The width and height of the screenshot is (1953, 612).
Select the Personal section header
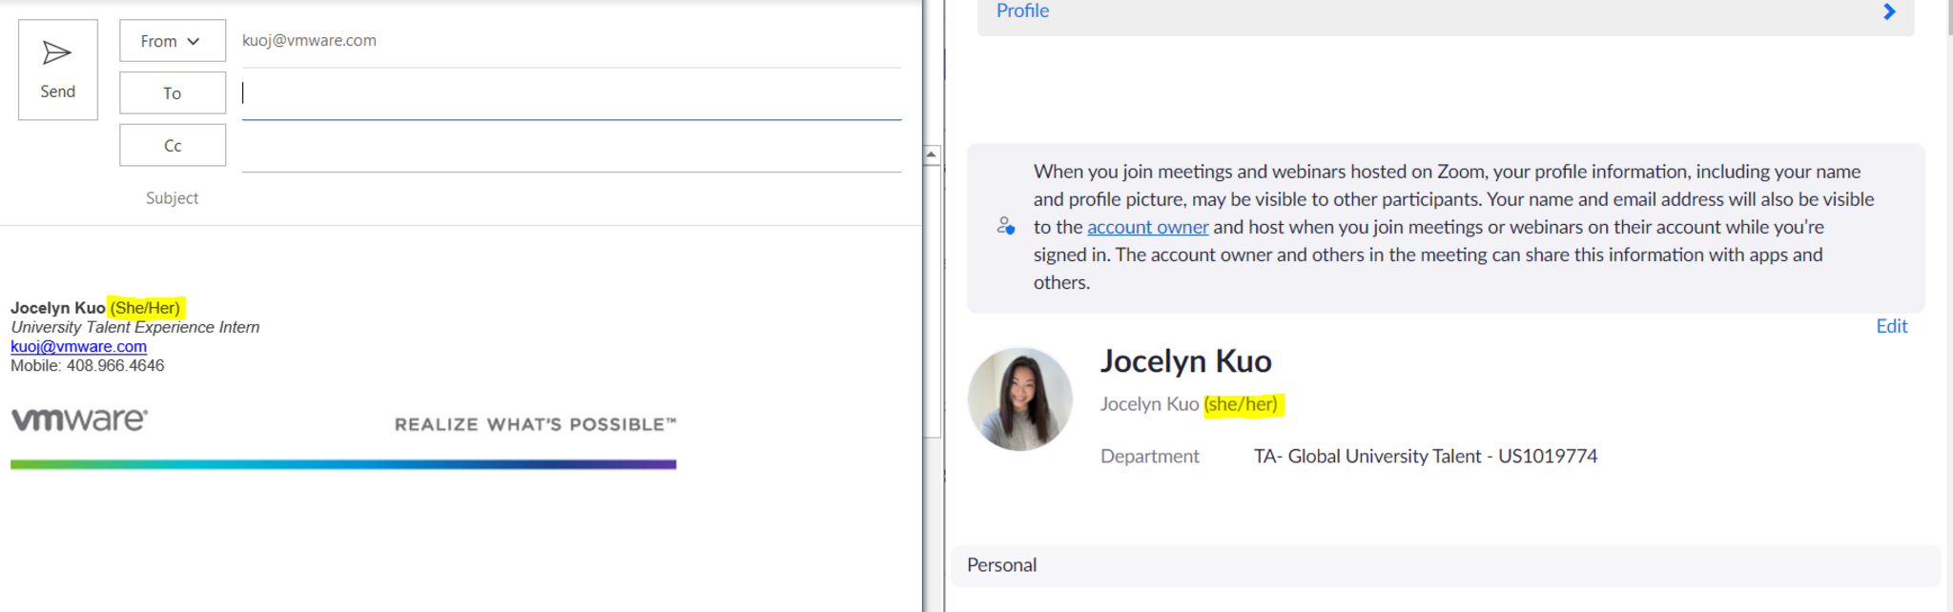tap(1001, 565)
